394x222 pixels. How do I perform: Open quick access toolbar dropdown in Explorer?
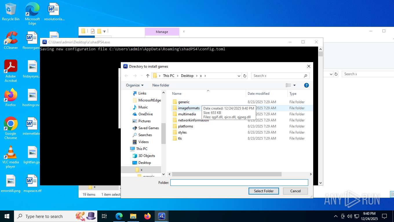click(104, 31)
